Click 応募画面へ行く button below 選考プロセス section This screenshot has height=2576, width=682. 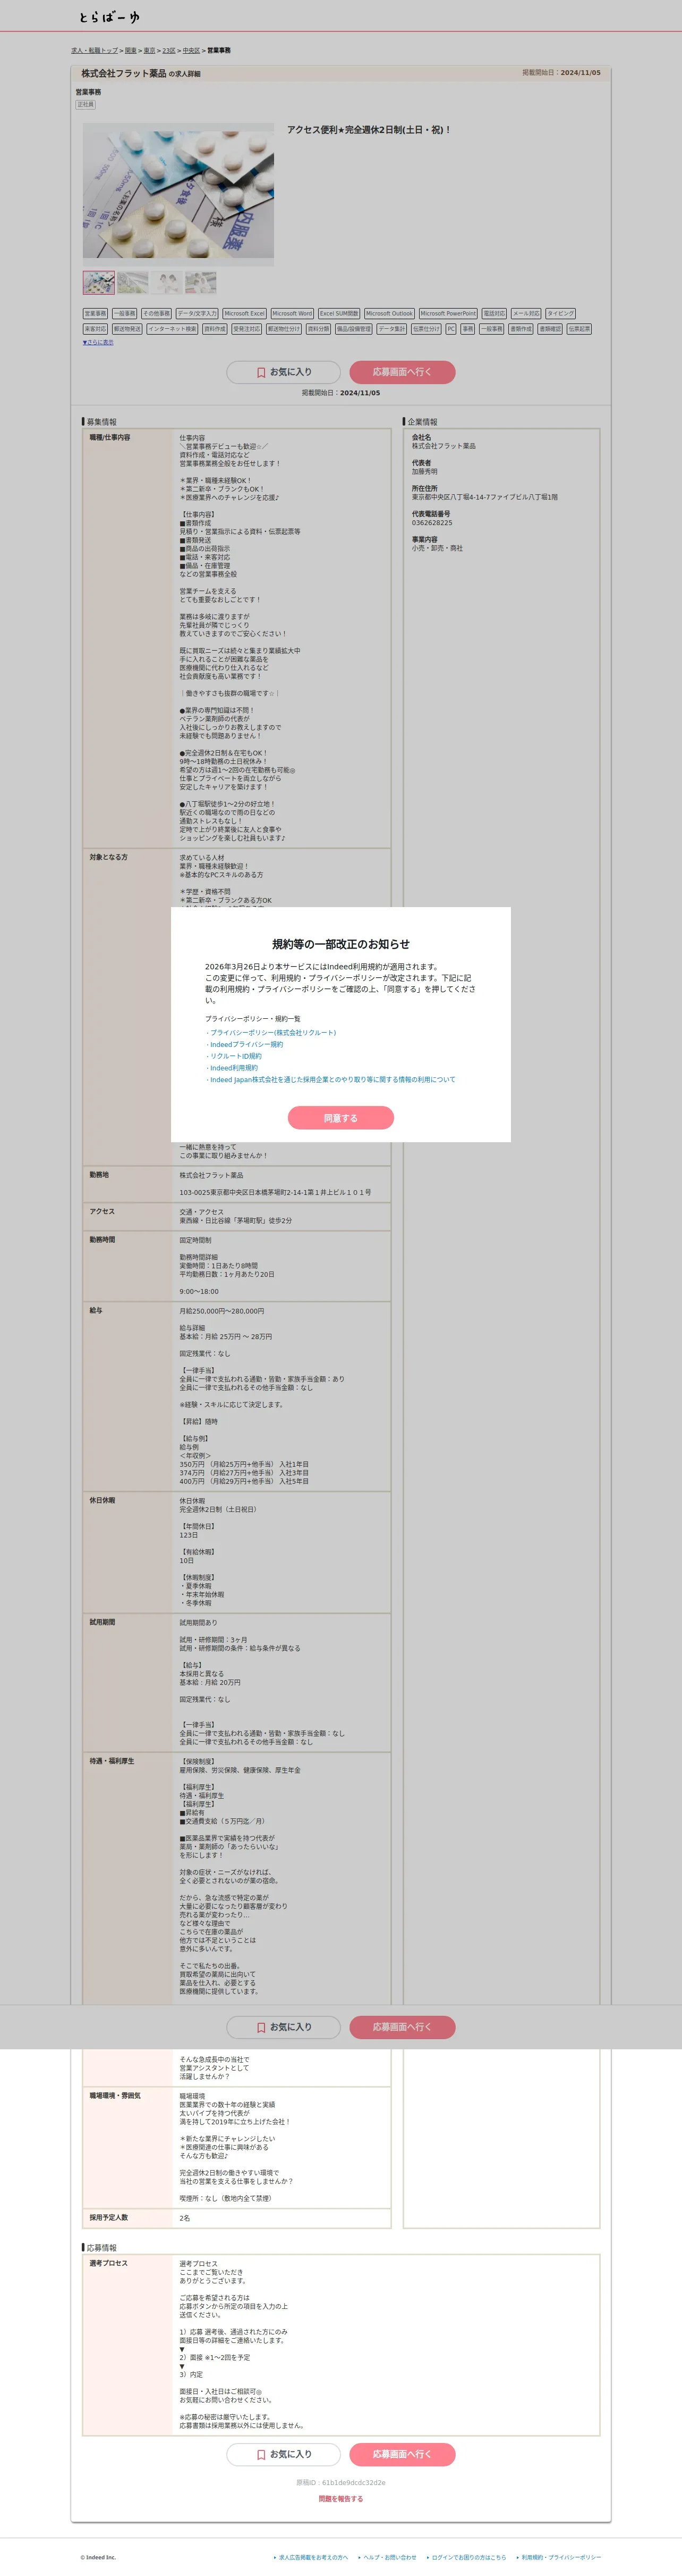403,2454
